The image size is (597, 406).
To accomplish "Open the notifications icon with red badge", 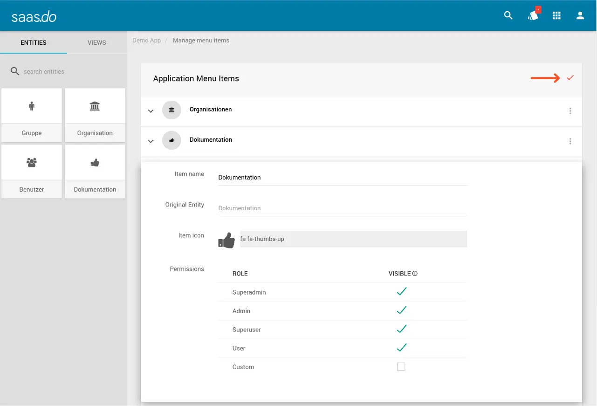I will (533, 15).
